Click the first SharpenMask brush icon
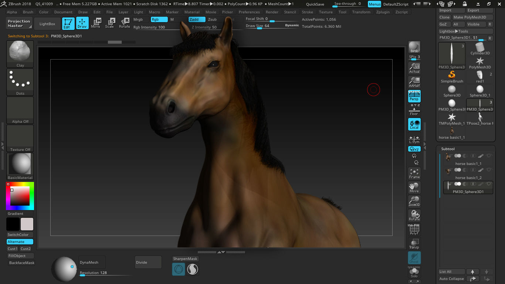Image resolution: width=505 pixels, height=284 pixels. [179, 269]
